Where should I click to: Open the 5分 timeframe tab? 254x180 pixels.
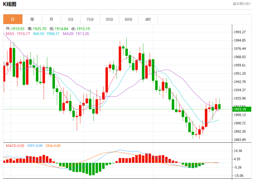click(x=71, y=19)
